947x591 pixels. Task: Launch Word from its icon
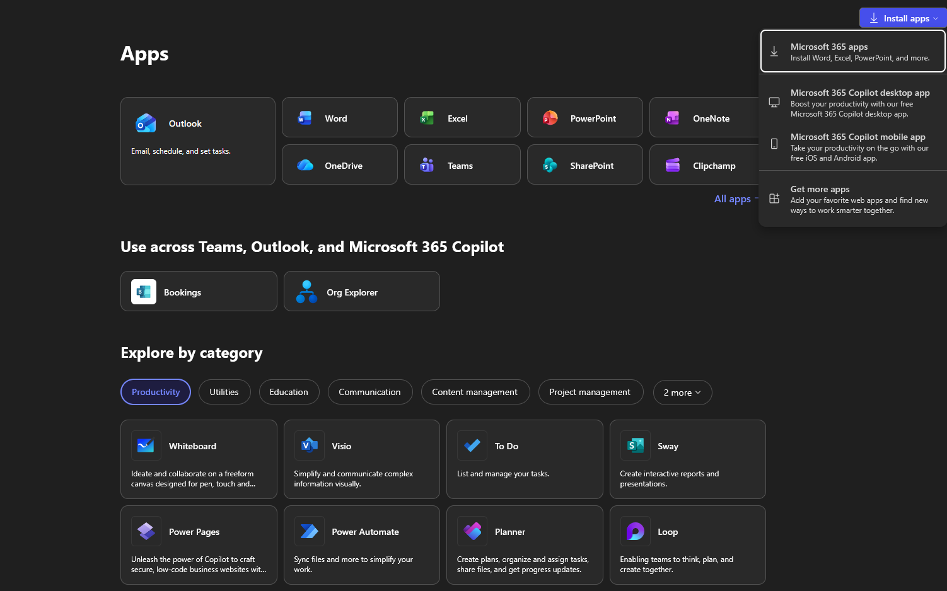click(x=305, y=118)
